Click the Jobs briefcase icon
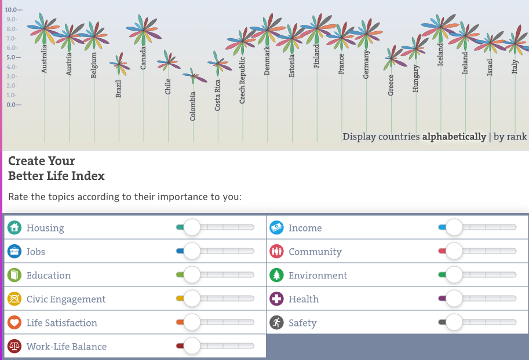The height and width of the screenshot is (360, 529). tap(14, 251)
